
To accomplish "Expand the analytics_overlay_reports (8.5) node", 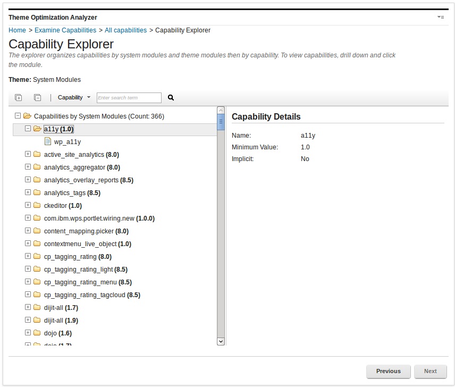I will pos(28,180).
